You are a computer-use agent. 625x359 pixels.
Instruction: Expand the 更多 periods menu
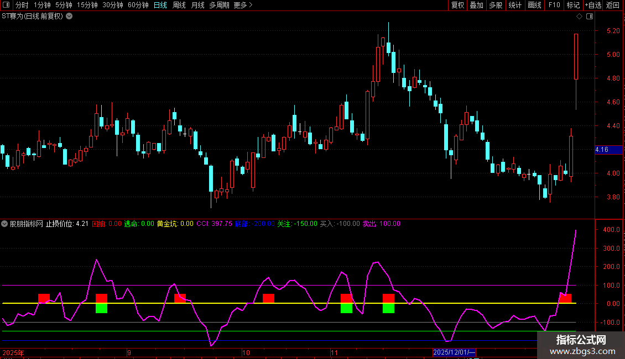point(243,6)
